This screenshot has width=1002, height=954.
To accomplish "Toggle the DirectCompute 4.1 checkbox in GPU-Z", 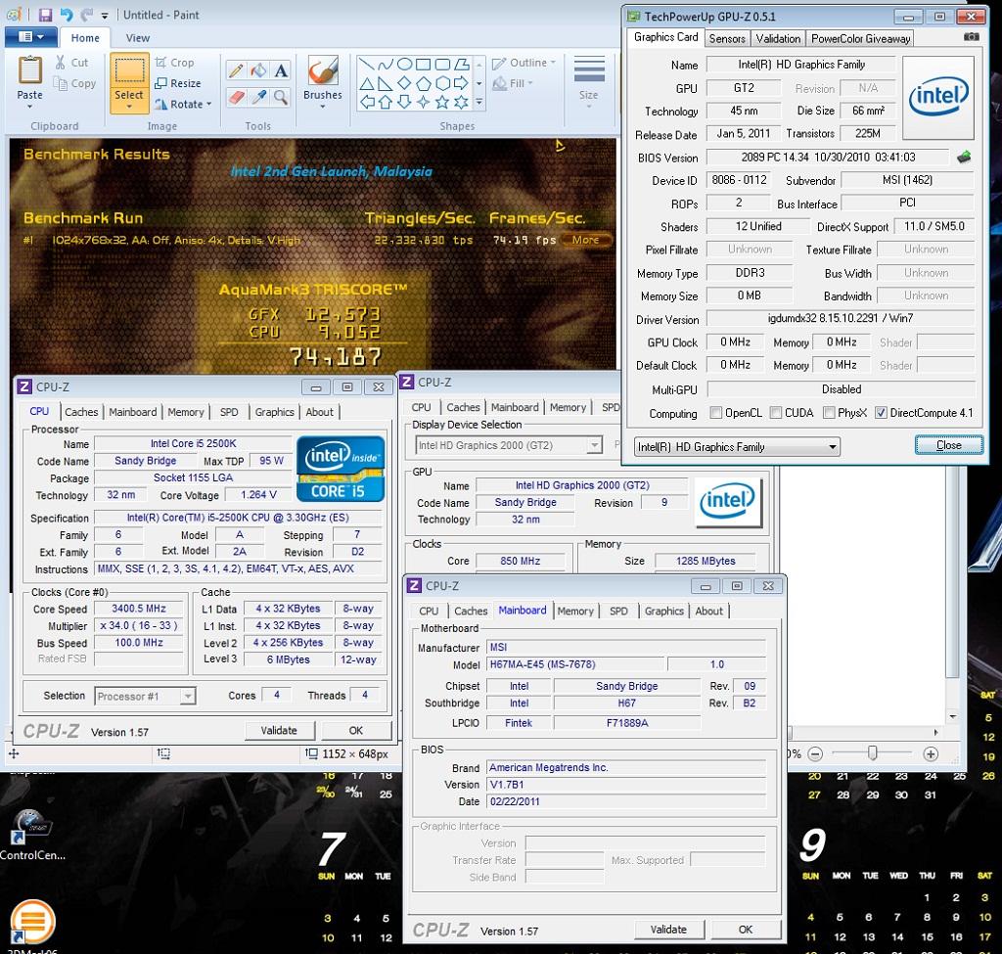I will coord(882,413).
